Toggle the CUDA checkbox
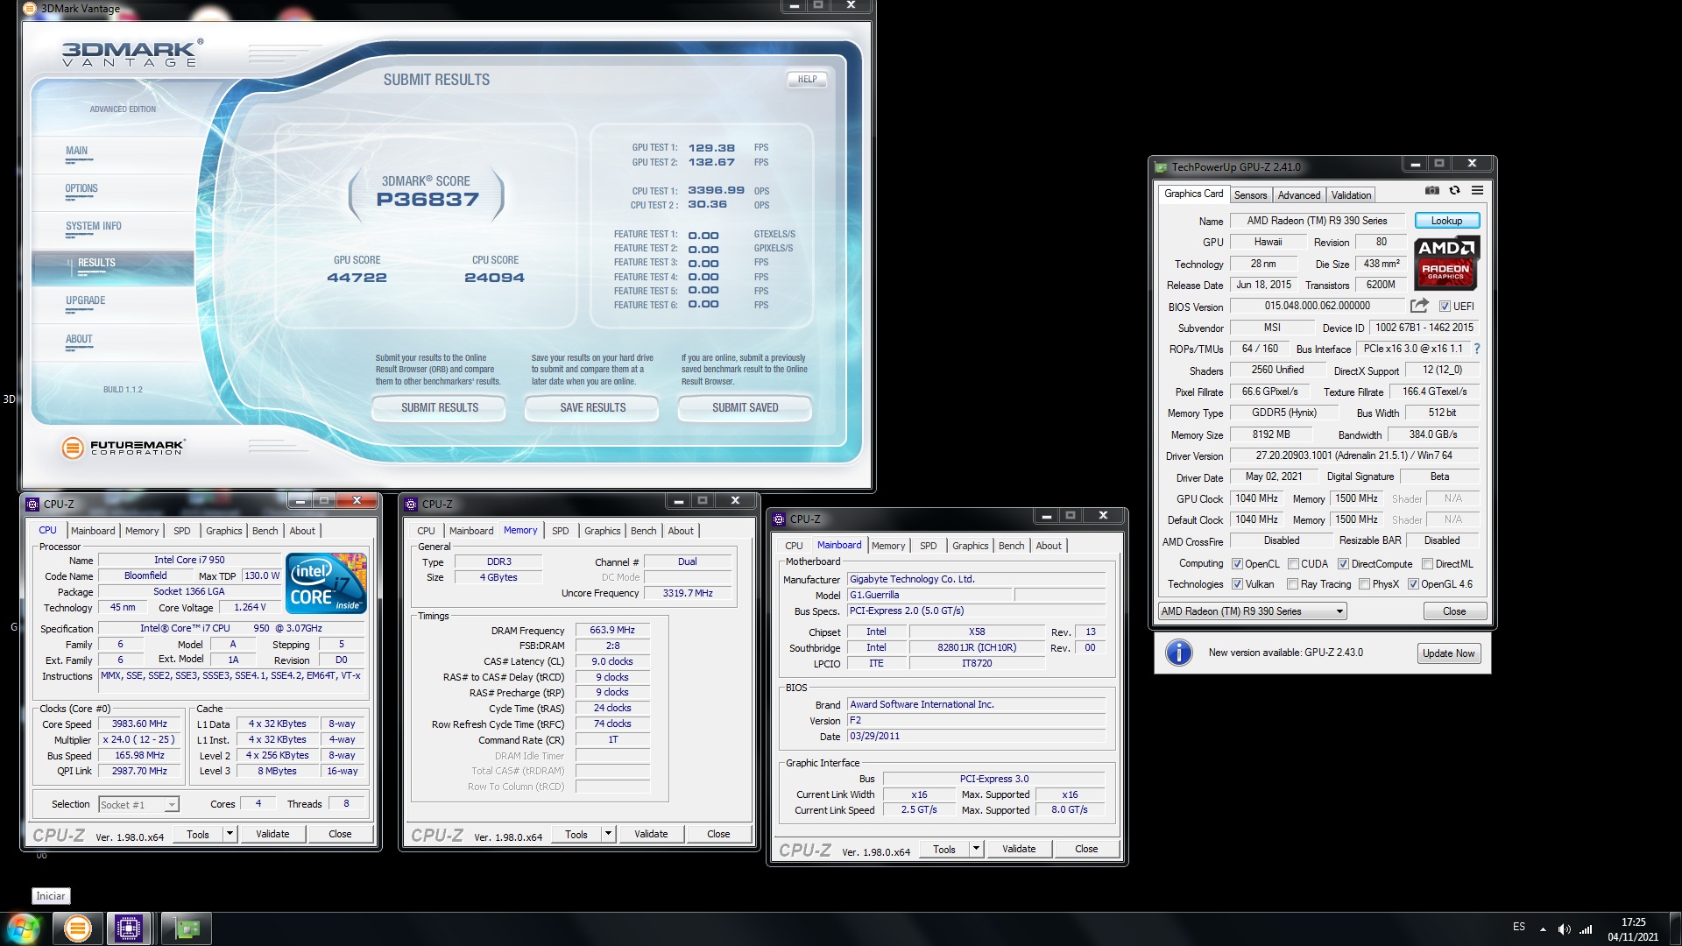This screenshot has width=1682, height=946. tap(1293, 564)
